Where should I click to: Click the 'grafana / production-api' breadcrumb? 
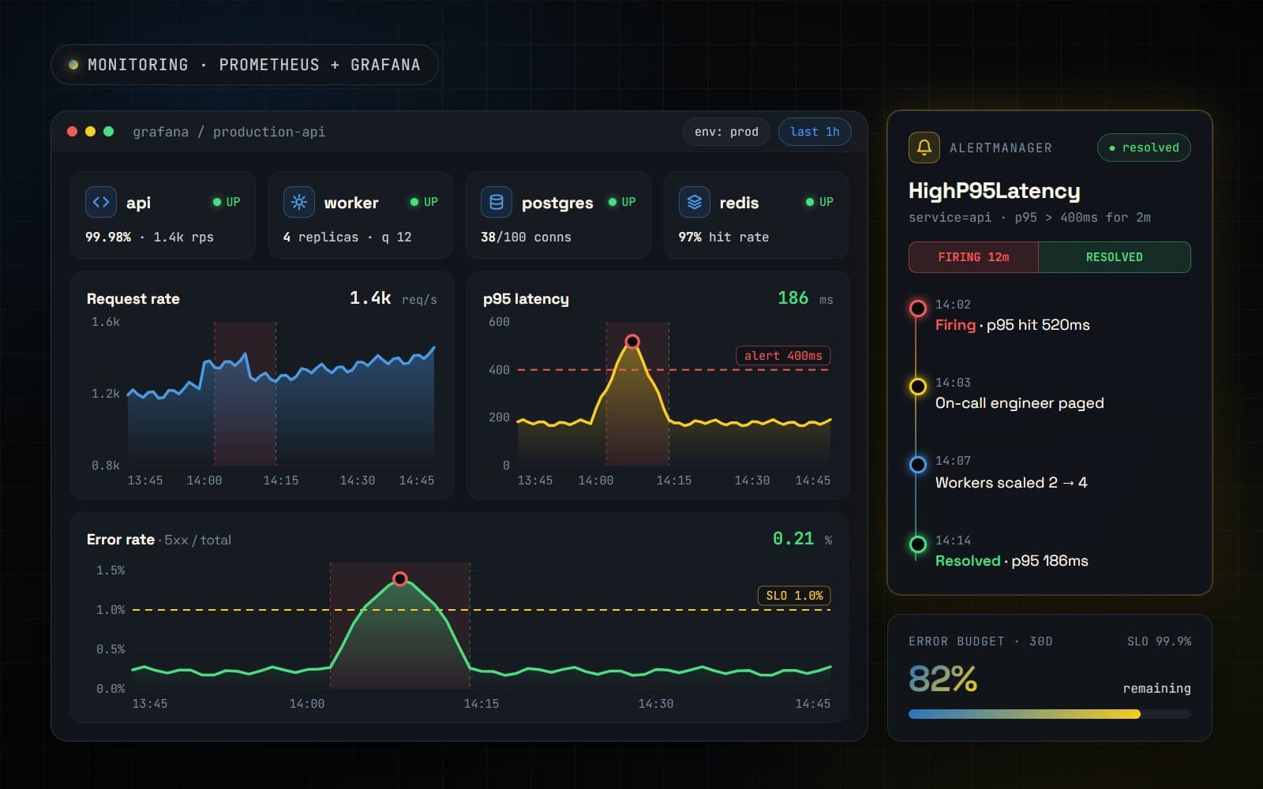click(229, 132)
